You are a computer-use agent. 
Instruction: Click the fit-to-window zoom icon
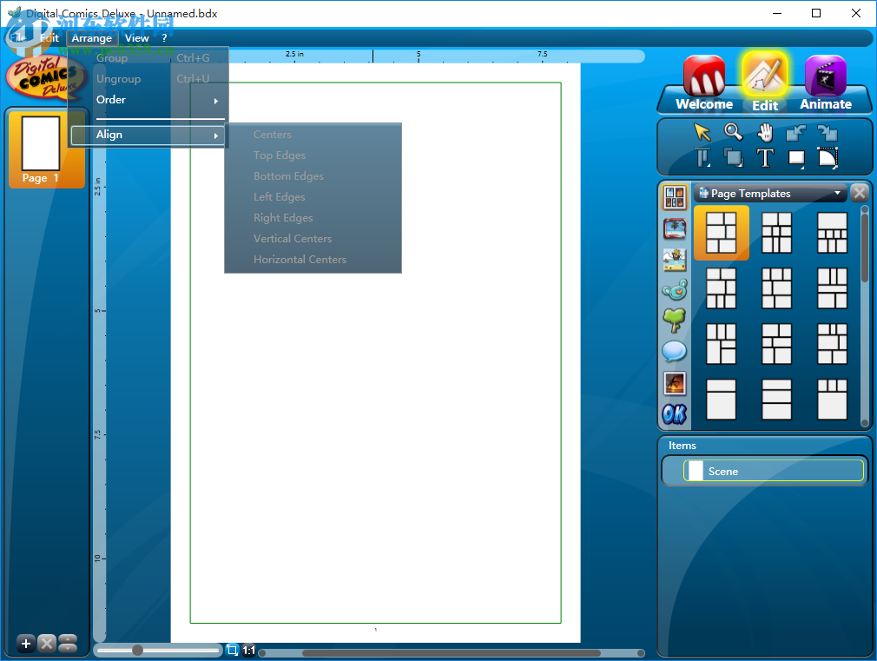pos(232,651)
